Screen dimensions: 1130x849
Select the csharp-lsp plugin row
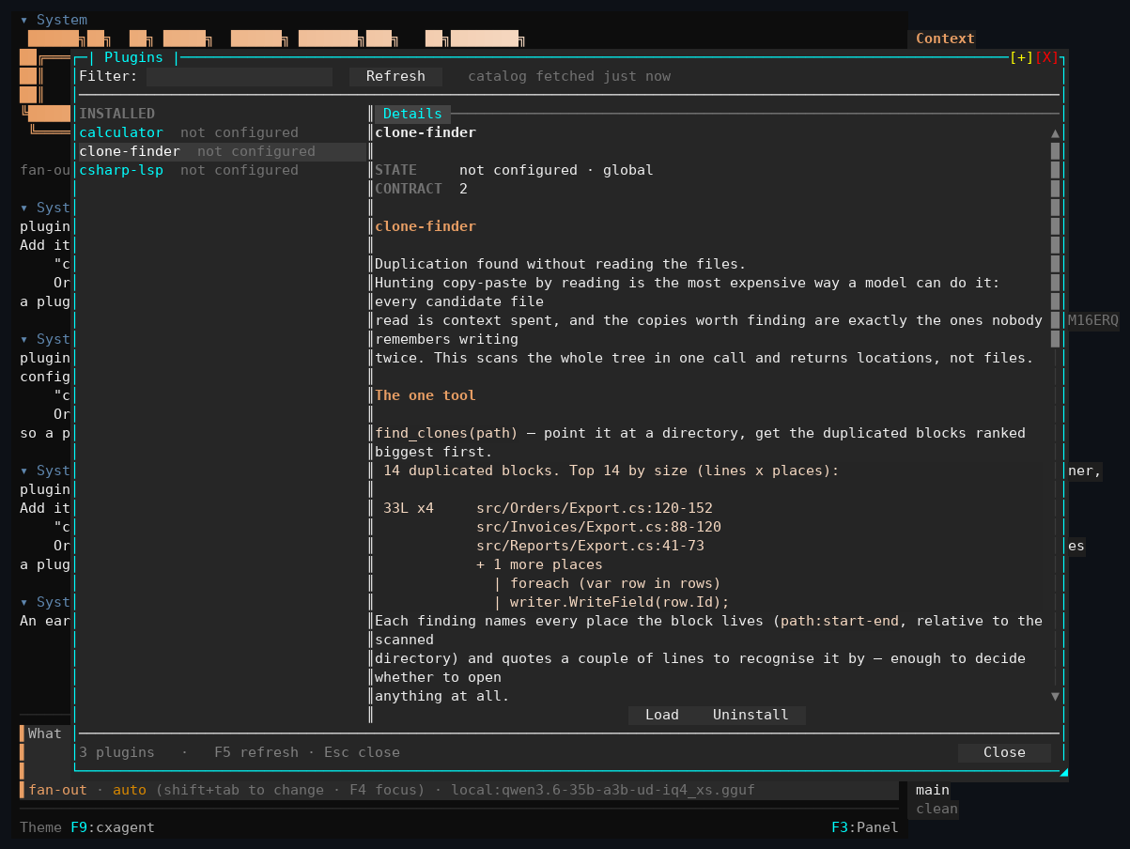(222, 170)
